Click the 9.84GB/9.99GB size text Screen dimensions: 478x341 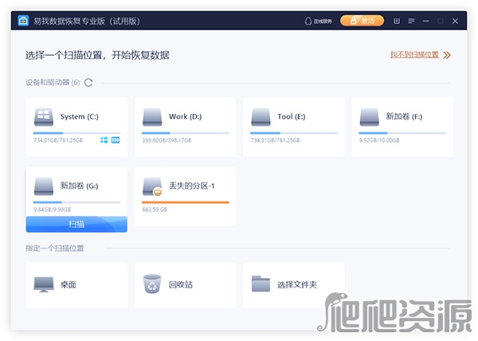pos(52,210)
